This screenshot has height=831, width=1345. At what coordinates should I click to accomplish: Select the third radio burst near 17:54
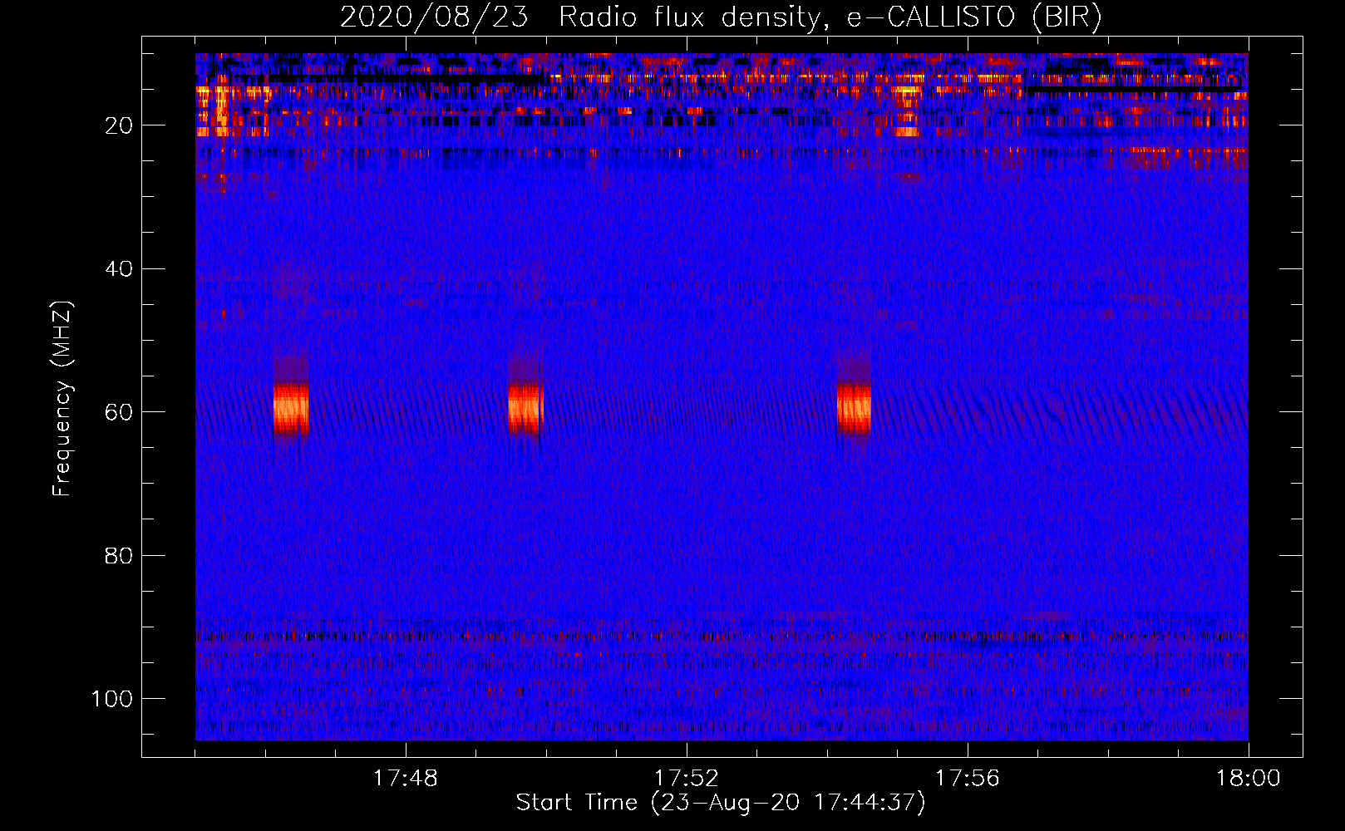pos(854,407)
